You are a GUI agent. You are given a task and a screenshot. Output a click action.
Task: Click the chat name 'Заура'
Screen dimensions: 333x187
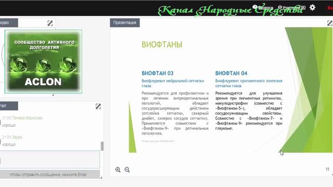[x=17, y=137]
